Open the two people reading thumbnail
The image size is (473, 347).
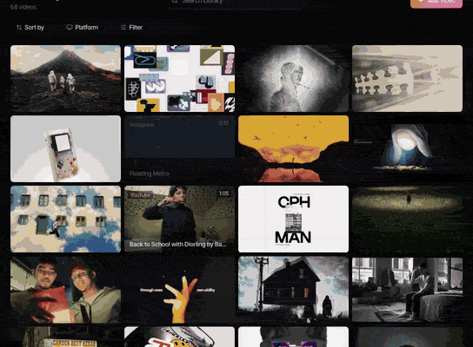65,290
